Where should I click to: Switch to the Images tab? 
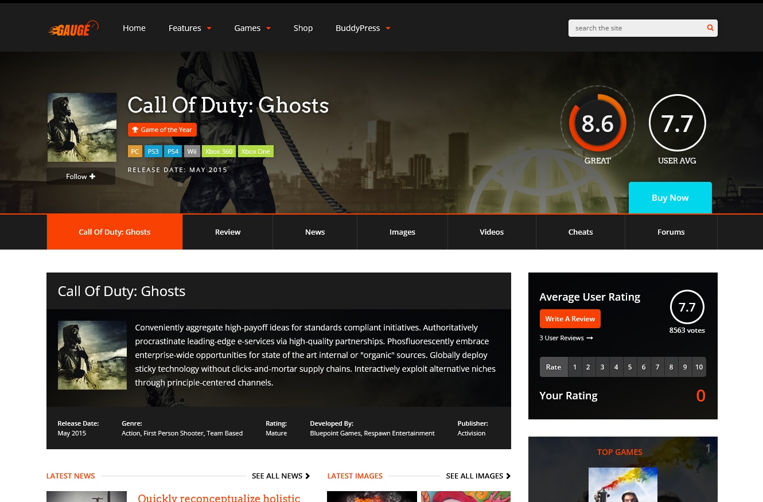point(402,232)
